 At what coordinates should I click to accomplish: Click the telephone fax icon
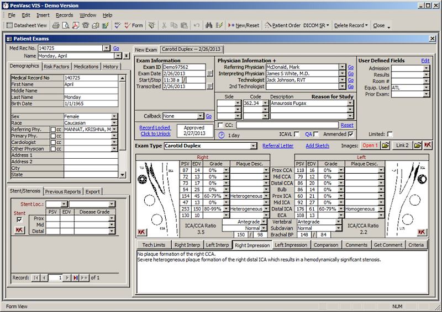86,25
